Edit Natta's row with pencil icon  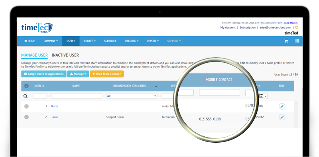tap(282, 106)
